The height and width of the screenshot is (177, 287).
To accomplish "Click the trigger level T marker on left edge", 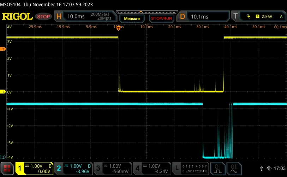I will 3,49.
